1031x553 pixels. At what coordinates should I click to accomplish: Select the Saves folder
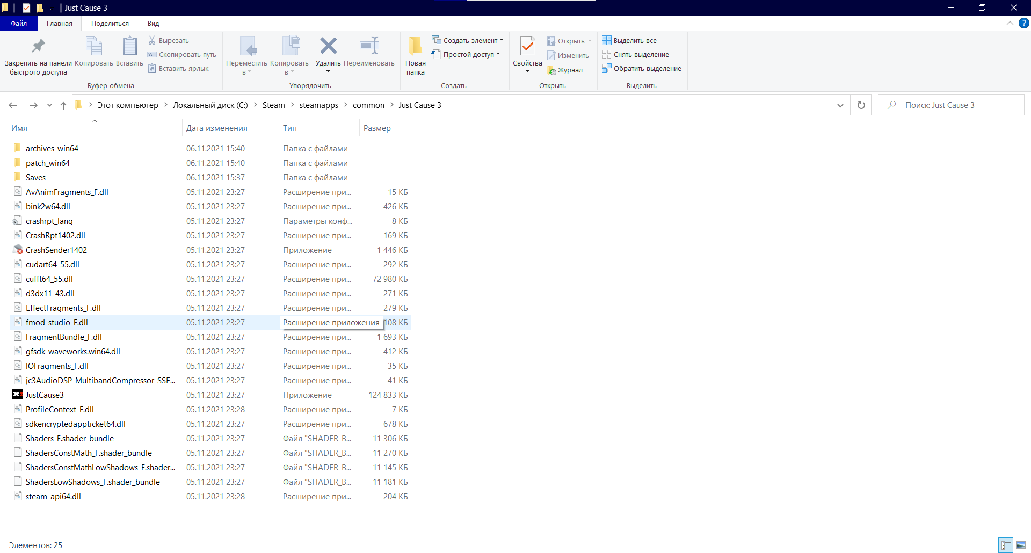click(210, 177)
